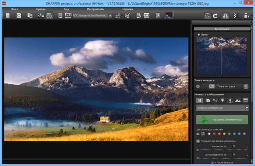This screenshot has height=166, width=255.
Task: Collapse the Лупа magnifier panel arrow
Action: click(x=198, y=35)
